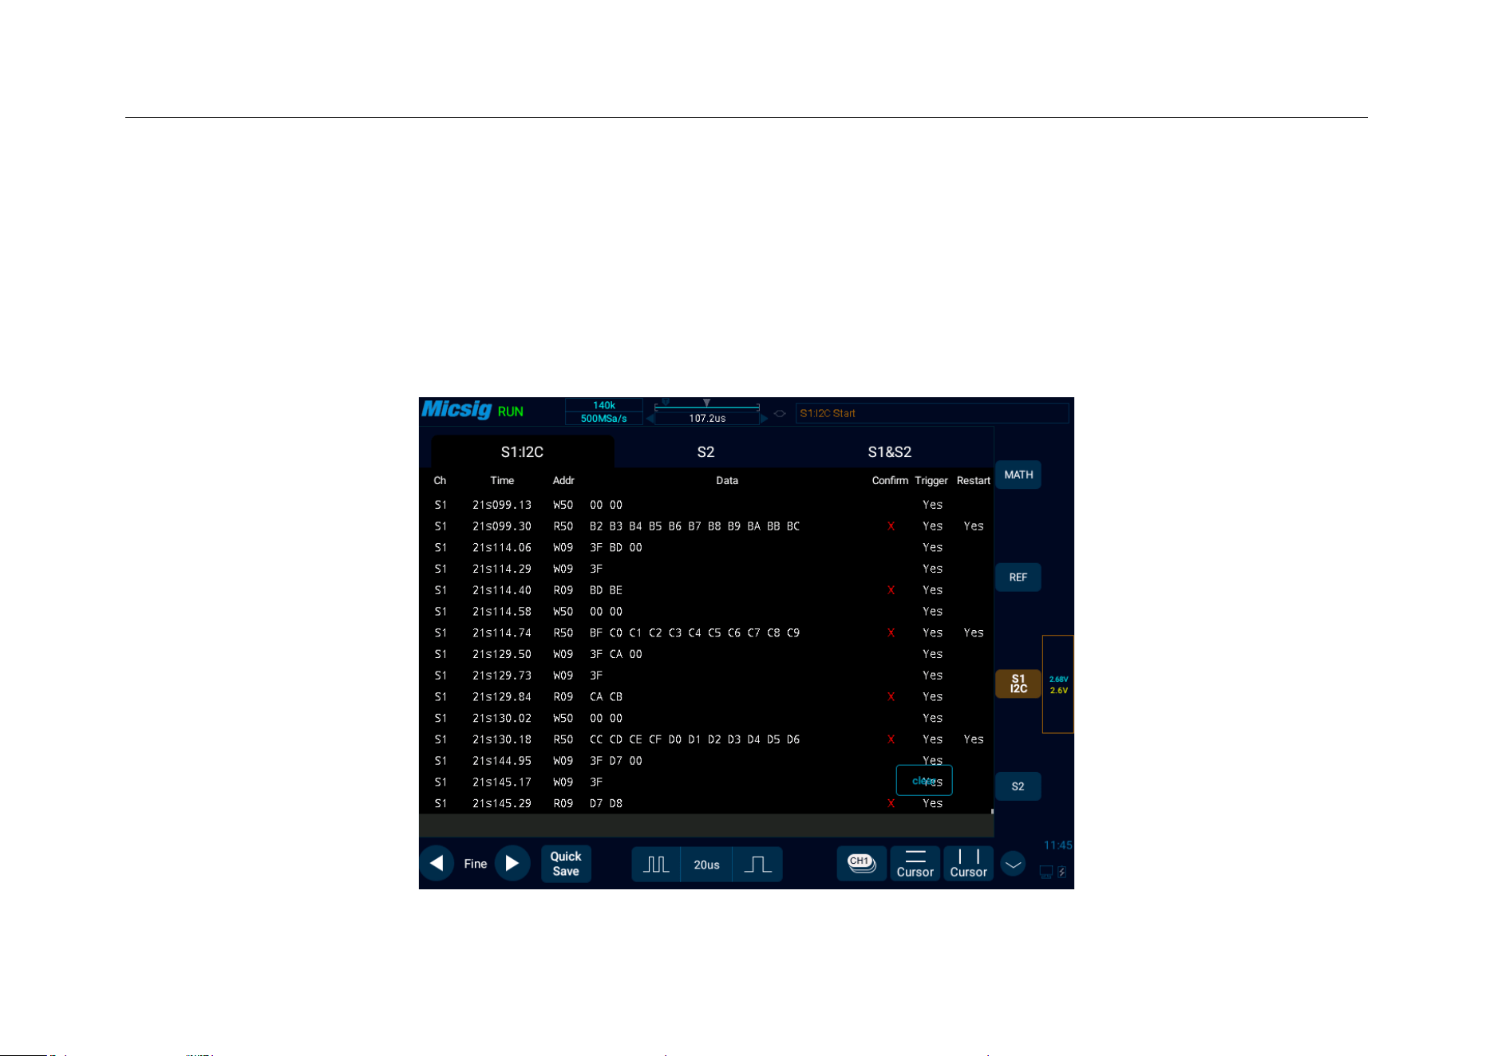Image resolution: width=1494 pixels, height=1056 pixels.
Task: Select row with time 21s130.18
Action: click(706, 739)
